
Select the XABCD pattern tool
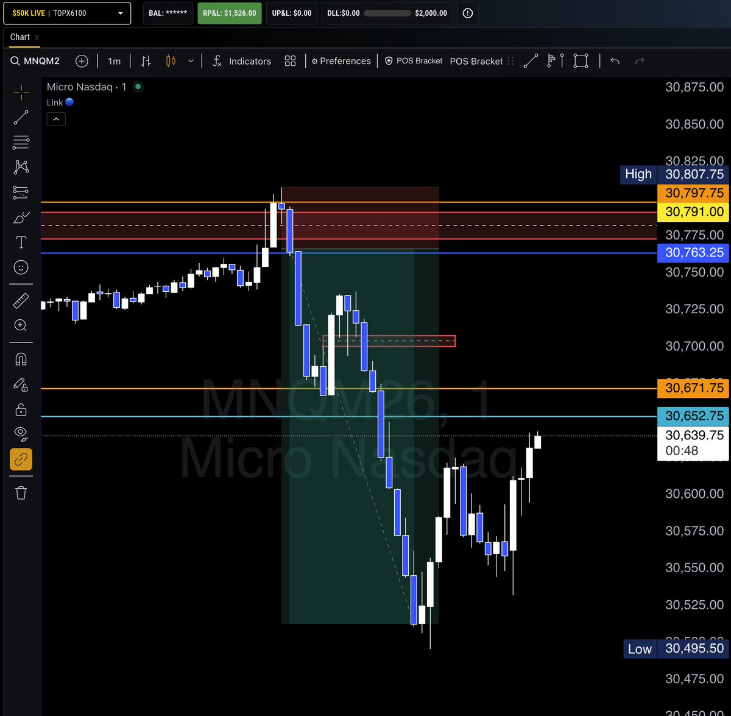point(21,167)
